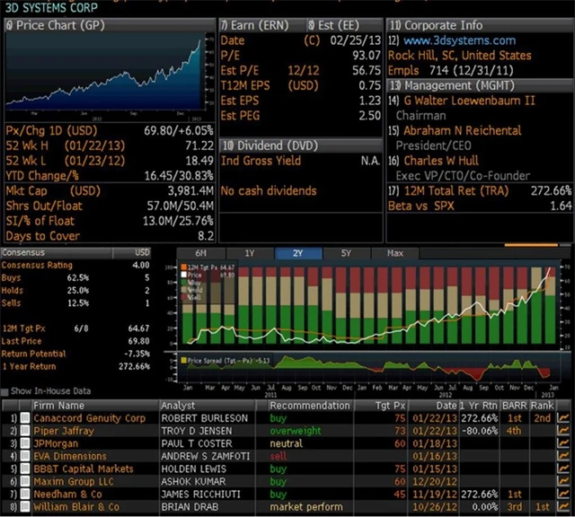This screenshot has height=517, width=575.
Task: Click chart icon for Needham & Co
Action: (x=563, y=494)
